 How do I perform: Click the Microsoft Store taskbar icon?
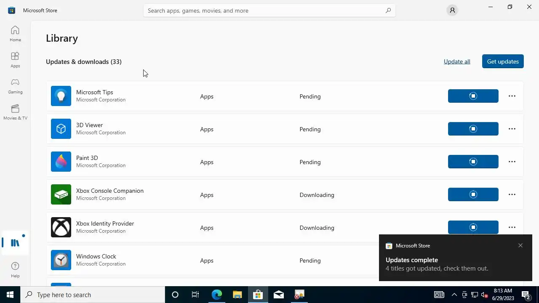point(258,295)
